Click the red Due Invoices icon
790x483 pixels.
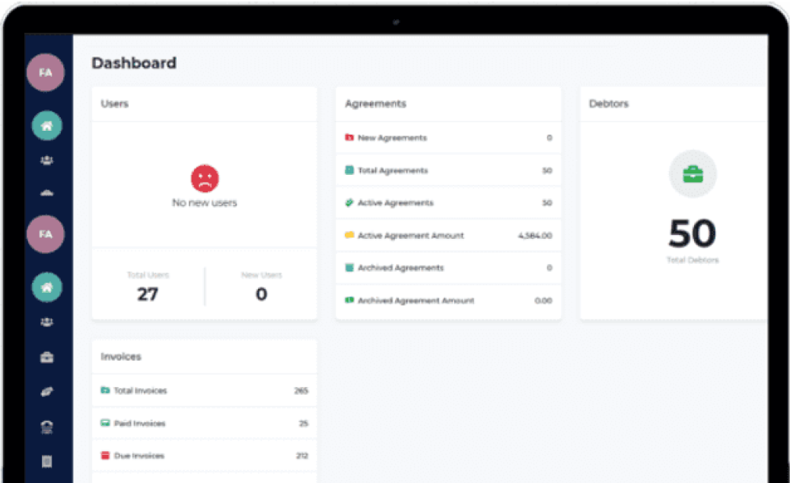[106, 455]
